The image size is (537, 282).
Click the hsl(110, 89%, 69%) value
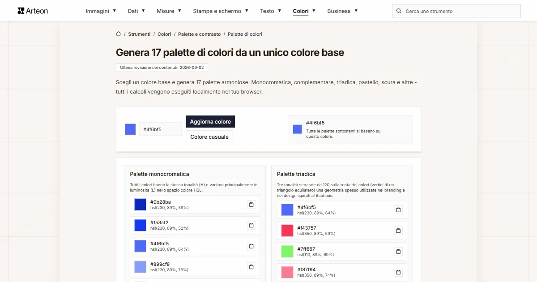point(315,255)
